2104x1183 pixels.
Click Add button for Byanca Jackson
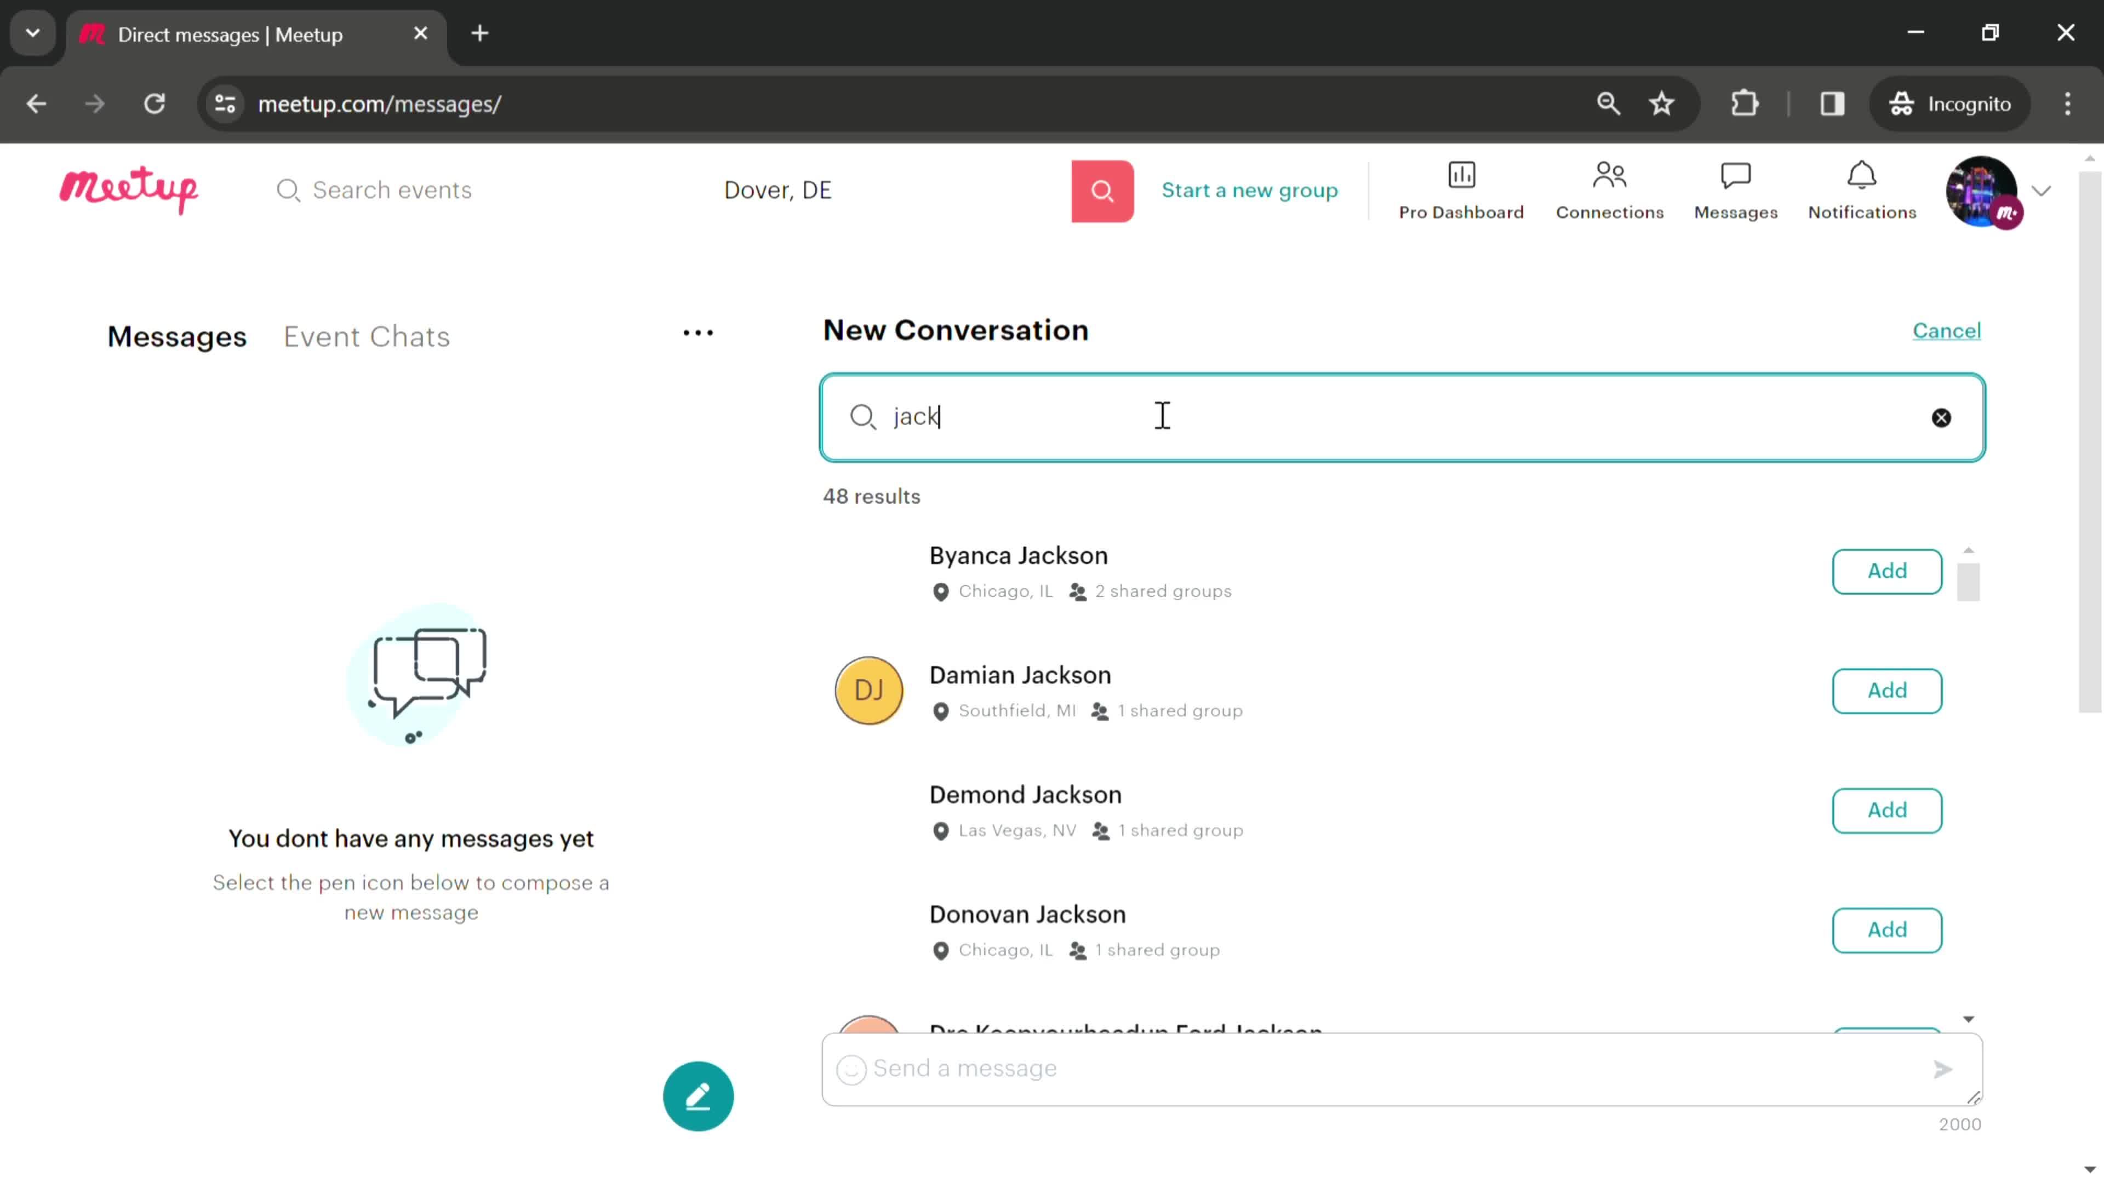[1887, 569]
